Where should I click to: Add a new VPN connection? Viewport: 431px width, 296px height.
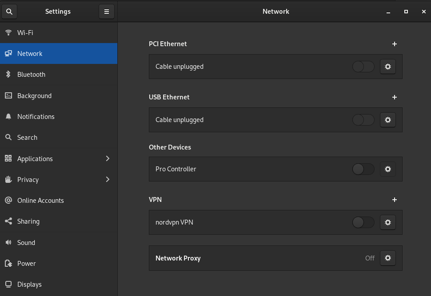pyautogui.click(x=394, y=200)
